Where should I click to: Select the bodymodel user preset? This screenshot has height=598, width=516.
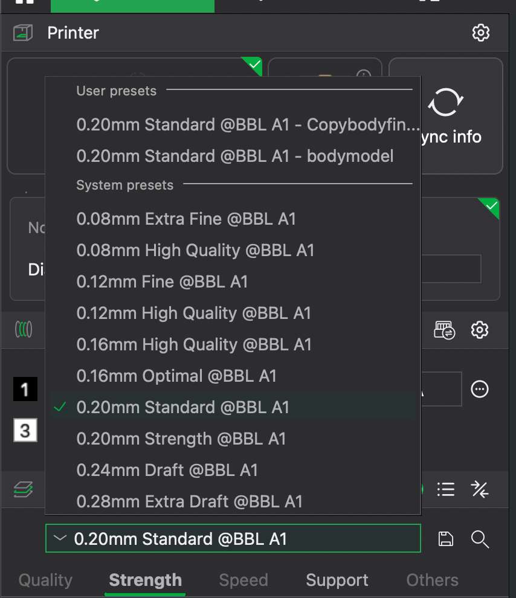[x=235, y=156]
